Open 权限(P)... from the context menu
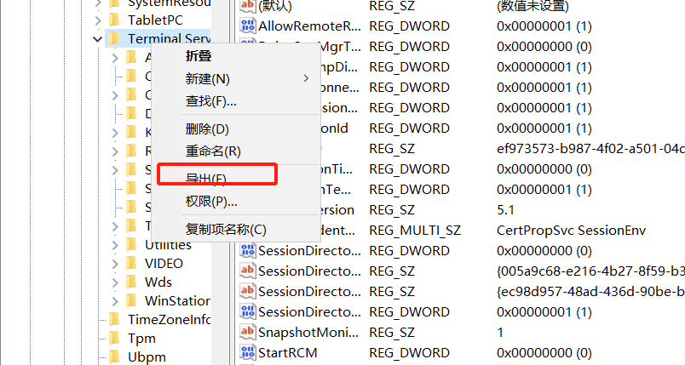Viewport: 685px width, 365px height. 236,201
